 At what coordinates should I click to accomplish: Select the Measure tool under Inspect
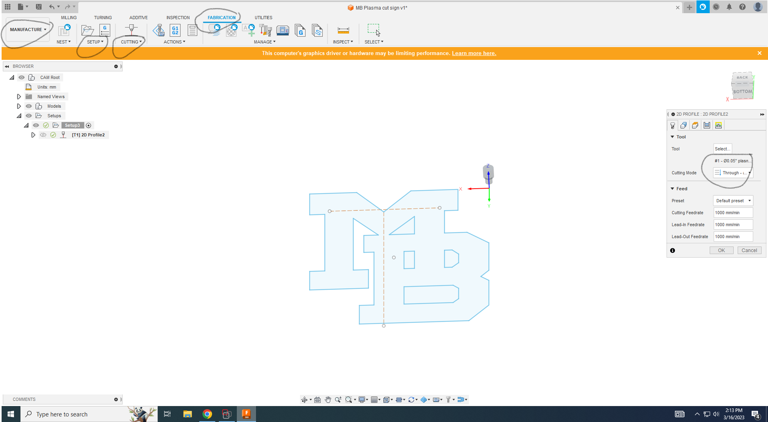(343, 30)
